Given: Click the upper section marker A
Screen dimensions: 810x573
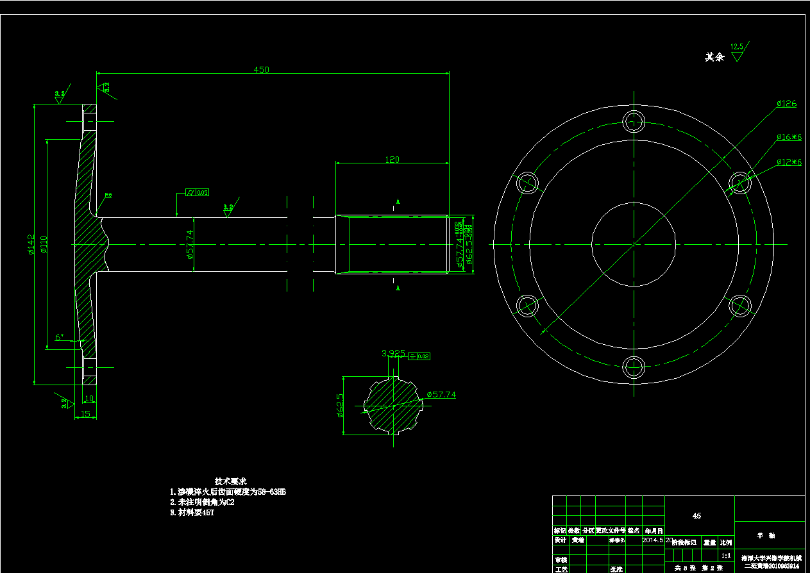Looking at the screenshot, I should pos(398,201).
